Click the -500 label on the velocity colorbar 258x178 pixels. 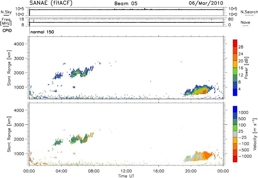tap(244, 150)
